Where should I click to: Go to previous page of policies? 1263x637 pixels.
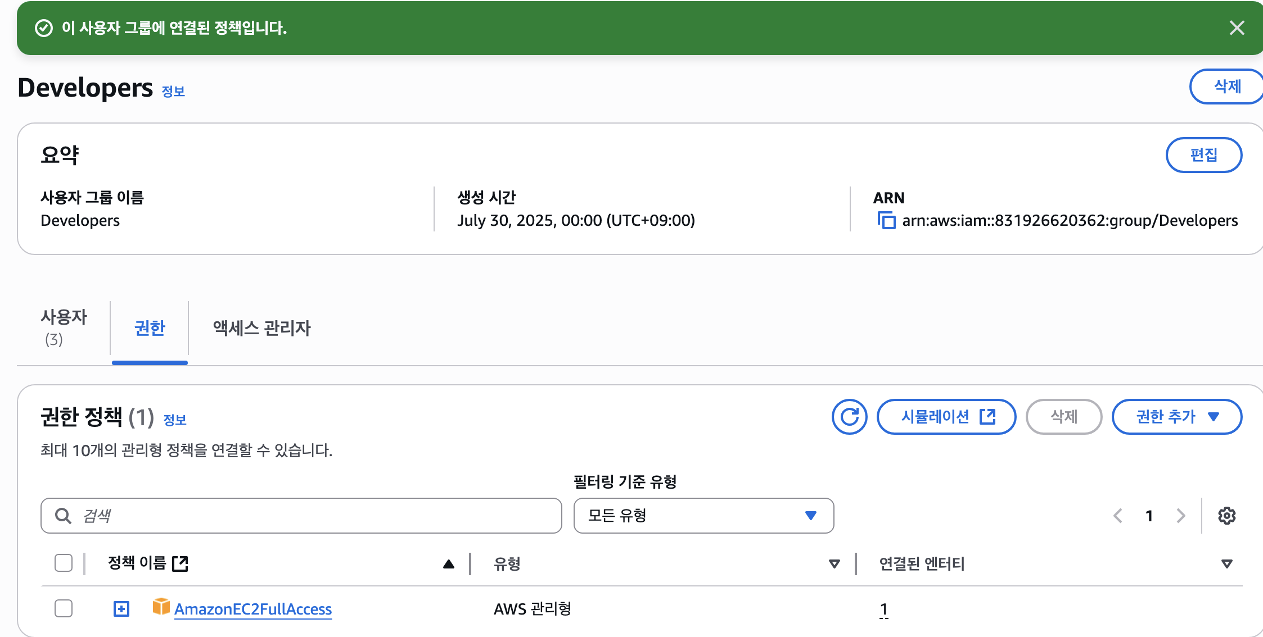click(1118, 516)
